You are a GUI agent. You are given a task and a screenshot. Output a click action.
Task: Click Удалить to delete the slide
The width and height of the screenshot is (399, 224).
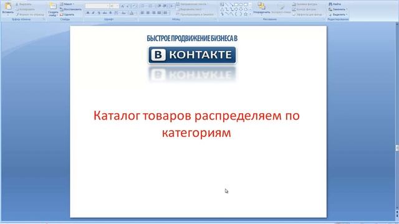(67, 14)
